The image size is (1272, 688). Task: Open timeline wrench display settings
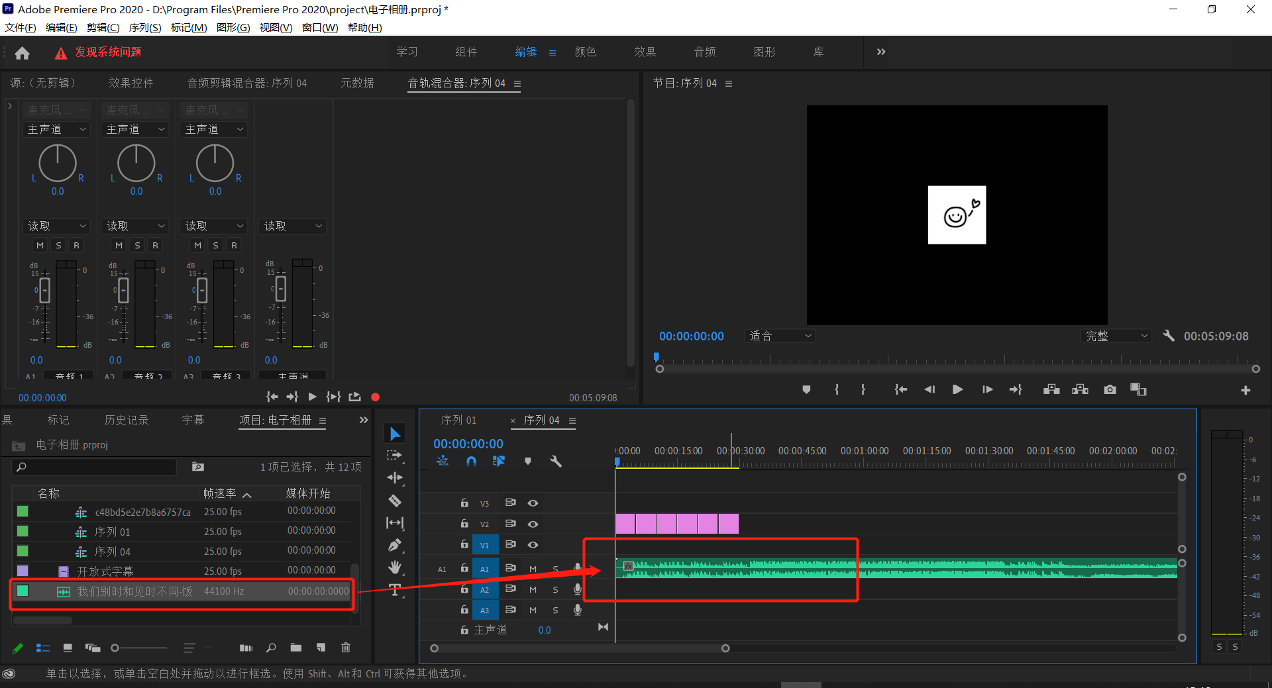pyautogui.click(x=556, y=462)
